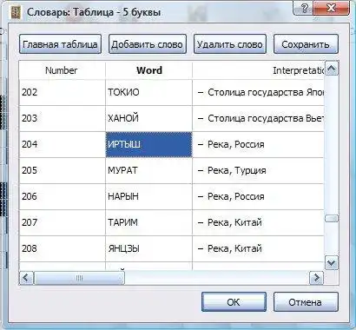Click number cell 208

(x=63, y=248)
